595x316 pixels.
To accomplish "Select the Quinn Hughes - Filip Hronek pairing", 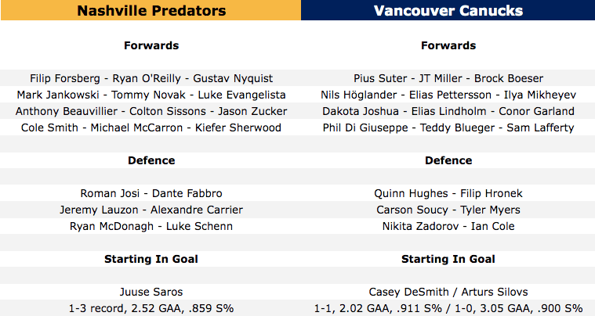I will coord(448,193).
